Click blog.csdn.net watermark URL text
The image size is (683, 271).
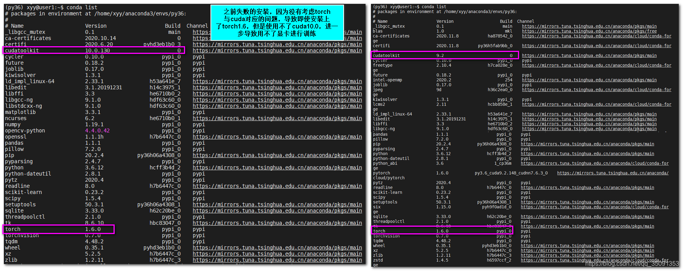pos(632,264)
